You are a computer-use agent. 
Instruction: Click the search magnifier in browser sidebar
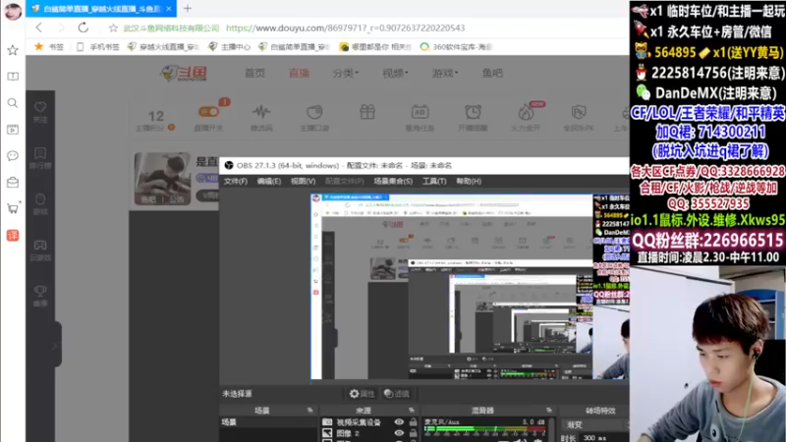[13, 103]
